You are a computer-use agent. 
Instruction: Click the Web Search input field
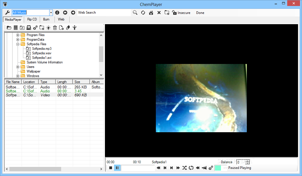click(x=104, y=13)
